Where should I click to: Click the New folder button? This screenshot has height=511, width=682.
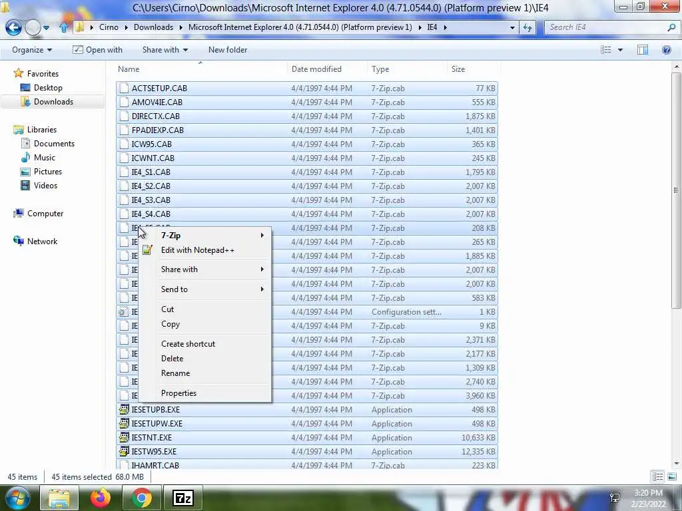coord(228,50)
